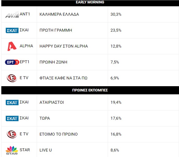The width and height of the screenshot is (179, 157).
Task: Click the ΣΚΑΪ logo beside ΑΤΑΙΡΙΑΣΤΟΙ
Action: [x=12, y=102]
